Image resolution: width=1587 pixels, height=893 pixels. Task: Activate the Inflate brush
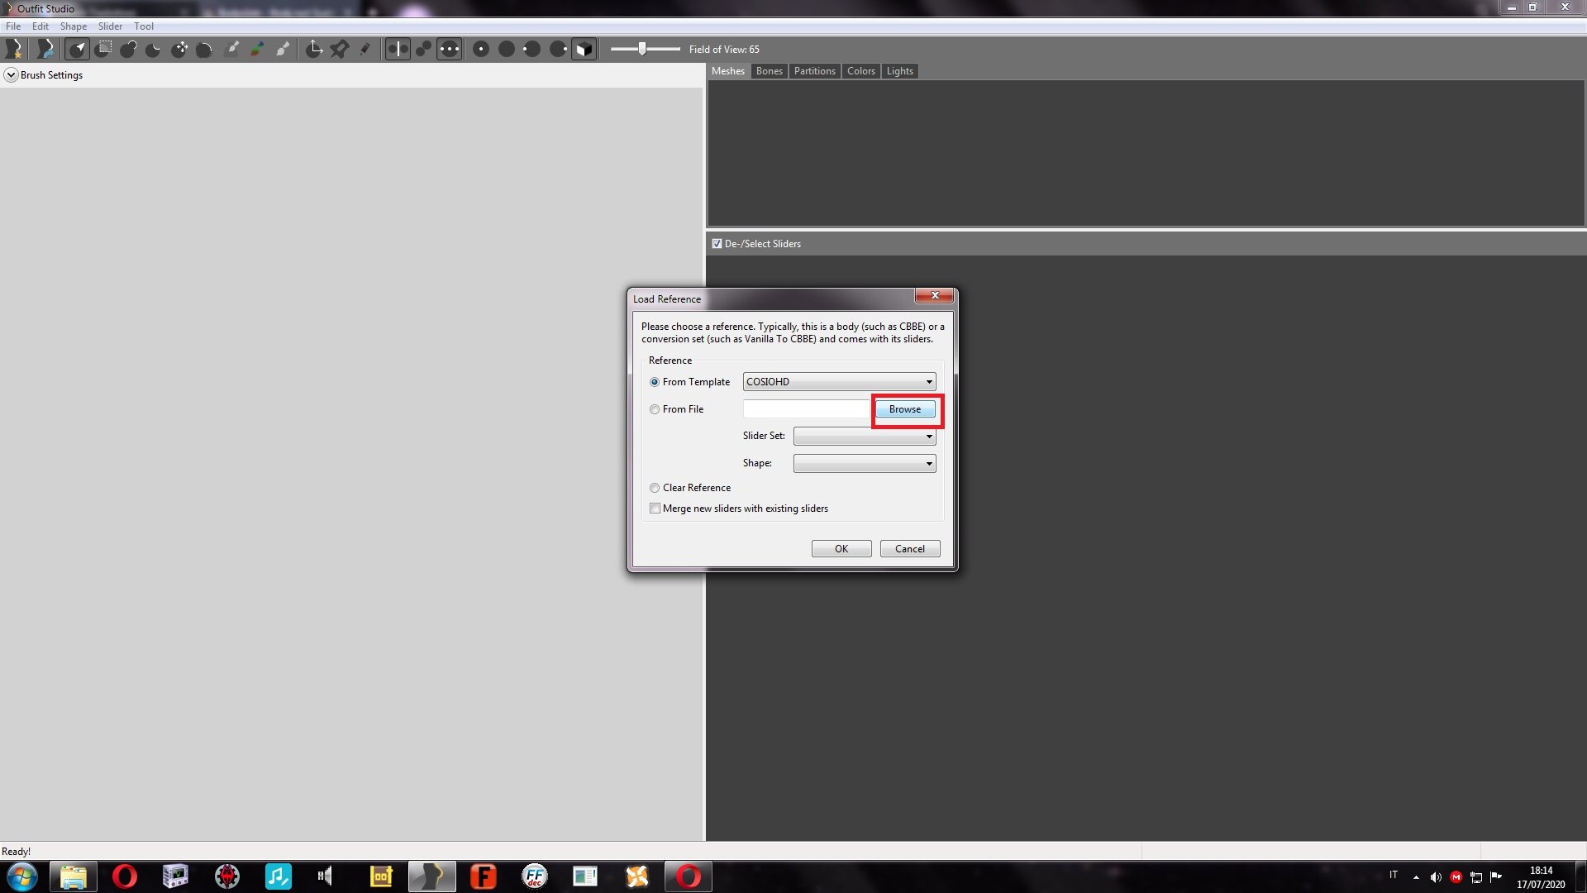[x=128, y=49]
